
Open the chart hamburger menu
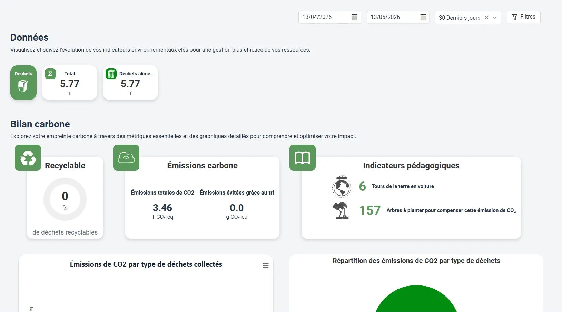coord(266,266)
